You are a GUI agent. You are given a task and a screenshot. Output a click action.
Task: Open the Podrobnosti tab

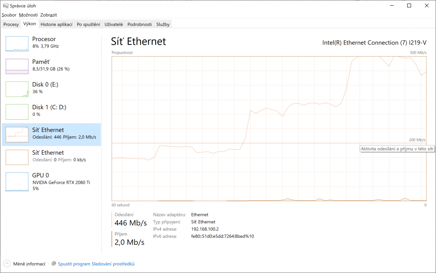[x=140, y=24]
